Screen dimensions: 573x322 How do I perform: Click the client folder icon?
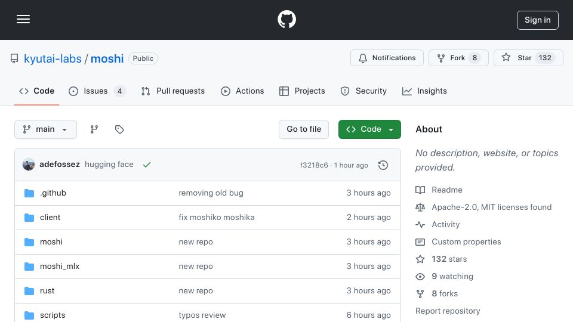[29, 218]
